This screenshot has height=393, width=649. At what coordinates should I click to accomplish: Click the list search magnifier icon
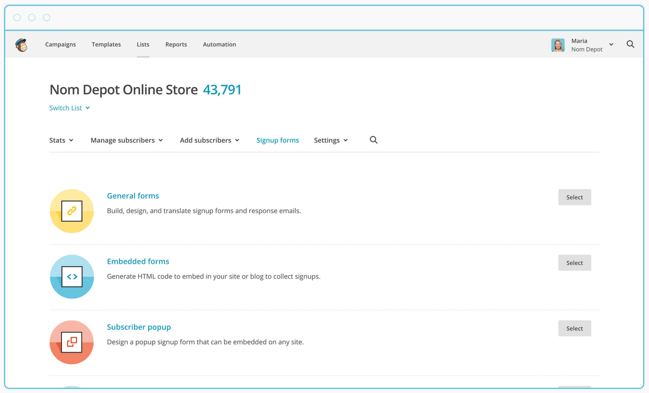click(x=373, y=140)
